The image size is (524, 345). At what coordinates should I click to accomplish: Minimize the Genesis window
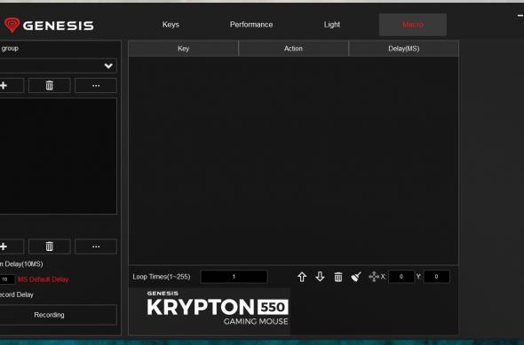pos(520,16)
